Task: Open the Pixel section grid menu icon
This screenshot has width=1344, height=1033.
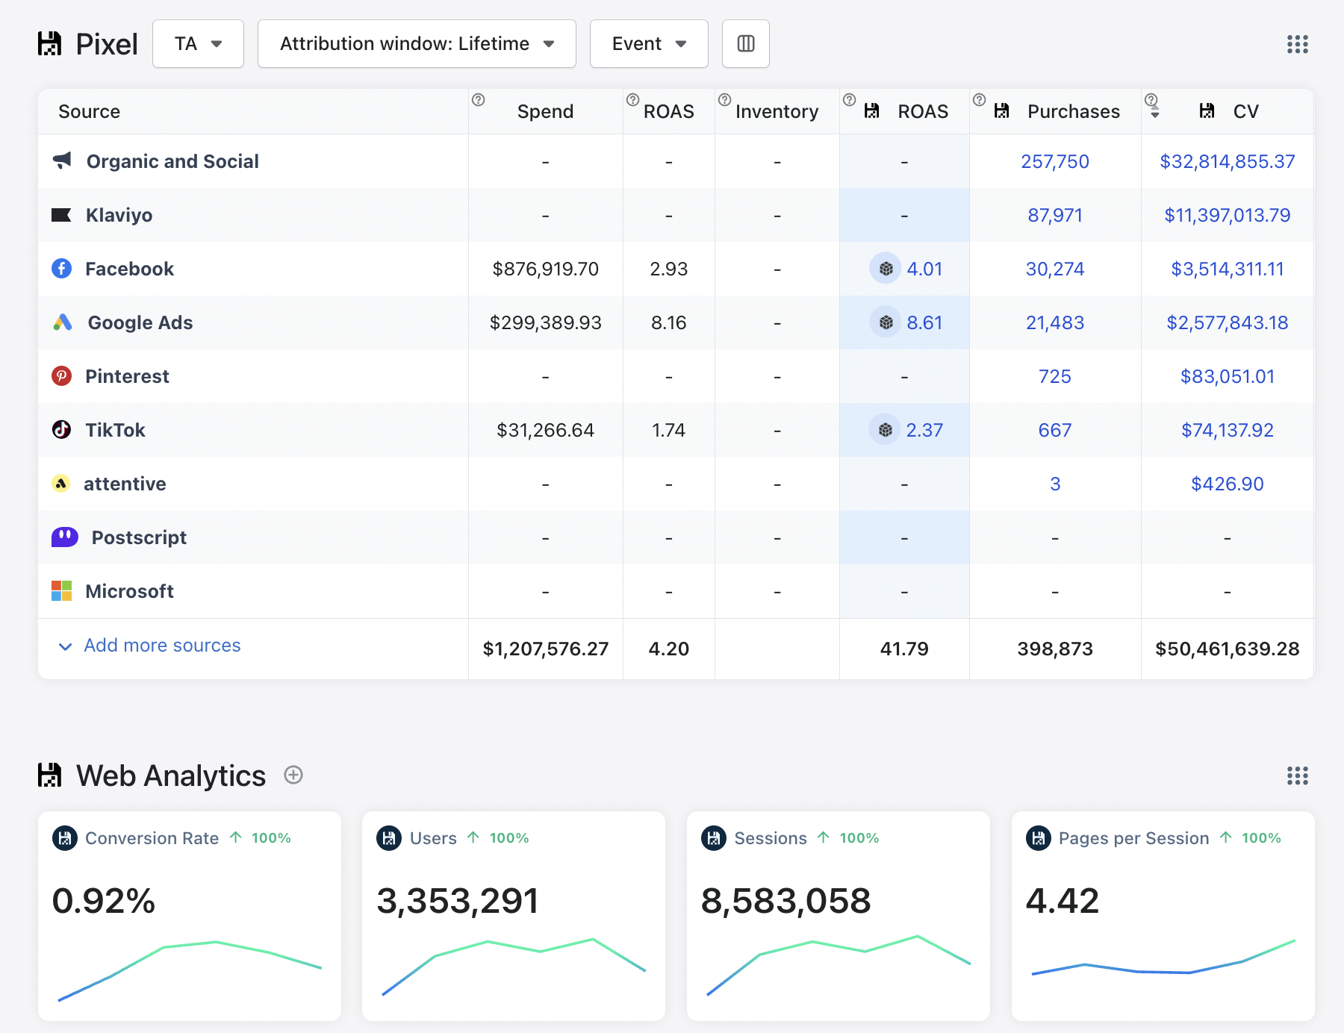Action: pyautogui.click(x=1298, y=44)
